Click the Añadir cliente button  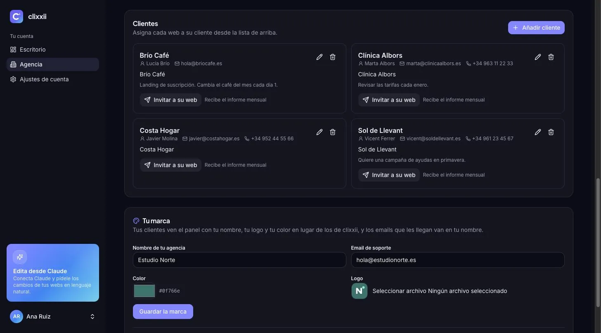536,28
